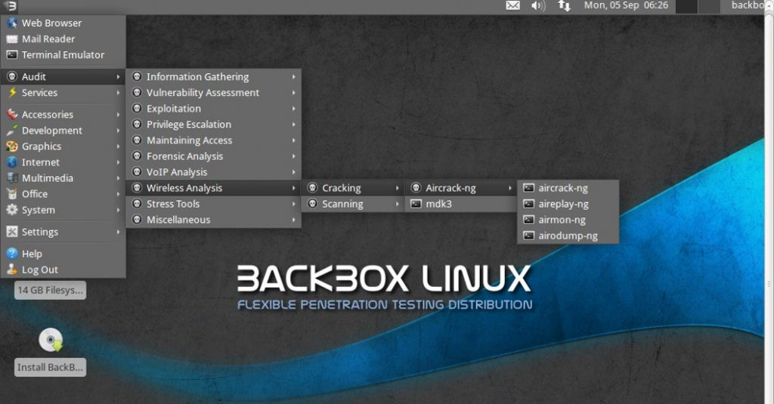Open the mail envelope indicator icon
This screenshot has height=404, width=774.
pos(512,6)
